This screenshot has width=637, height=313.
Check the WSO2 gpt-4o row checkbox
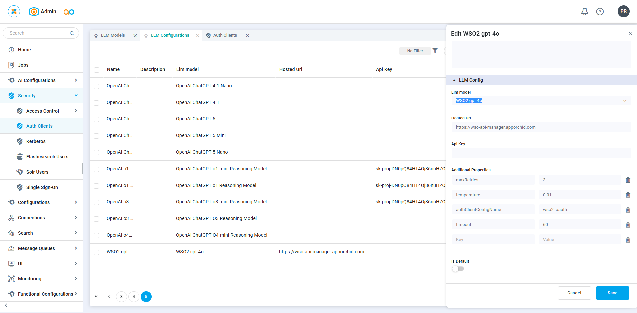tap(96, 252)
